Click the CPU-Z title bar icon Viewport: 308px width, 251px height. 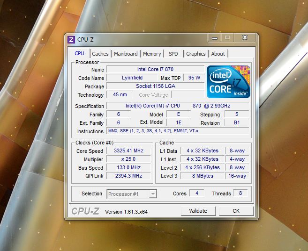(71, 40)
